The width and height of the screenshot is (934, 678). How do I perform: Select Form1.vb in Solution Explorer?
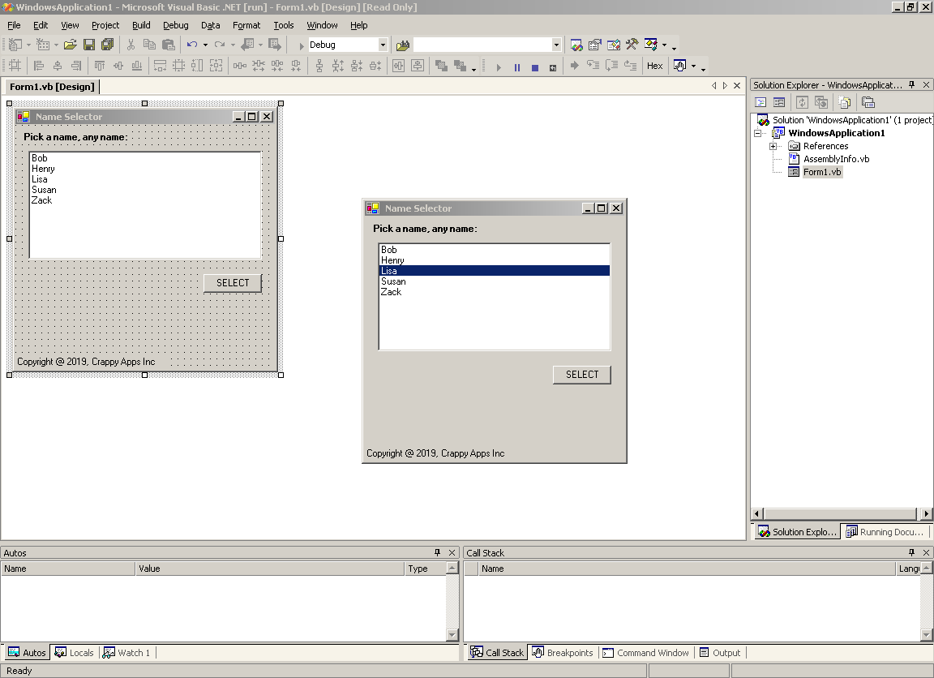pyautogui.click(x=822, y=172)
